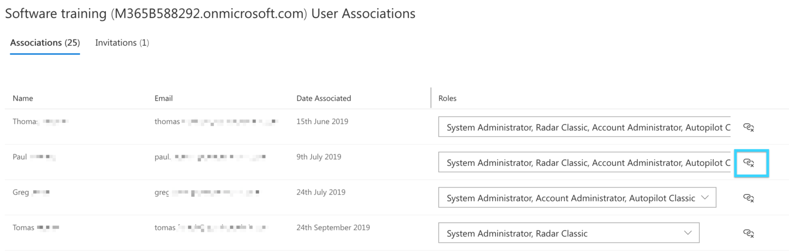Click unlink icon for Thomas's association

[748, 127]
